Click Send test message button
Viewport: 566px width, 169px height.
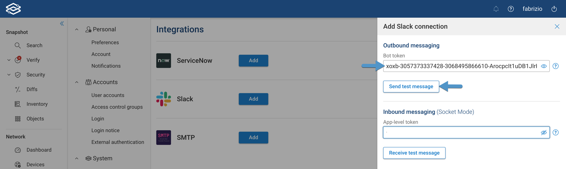(411, 87)
